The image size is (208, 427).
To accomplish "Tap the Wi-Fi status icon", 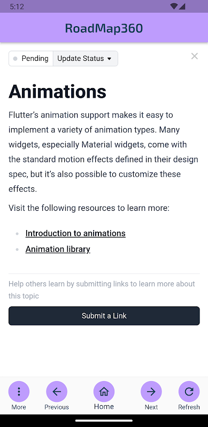I will tap(173, 6).
